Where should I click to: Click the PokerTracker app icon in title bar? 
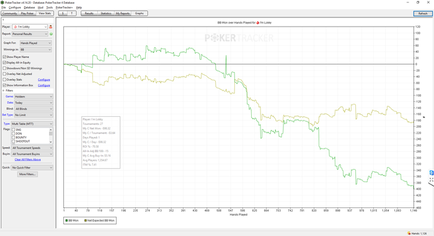click(2, 2)
